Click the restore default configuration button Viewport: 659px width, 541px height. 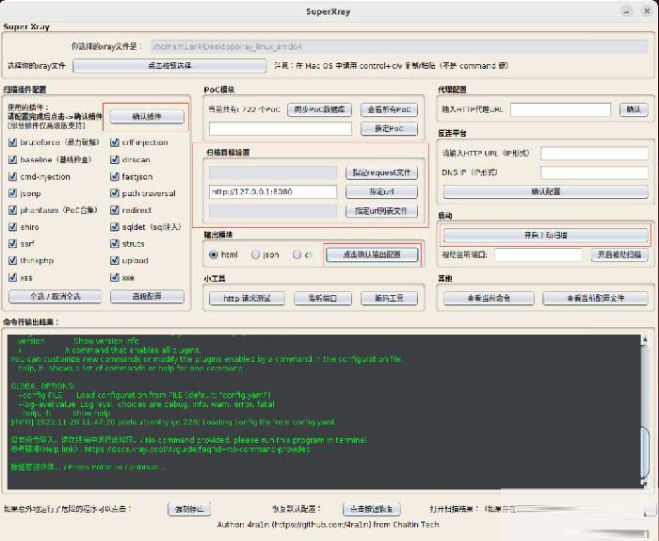pos(372,509)
